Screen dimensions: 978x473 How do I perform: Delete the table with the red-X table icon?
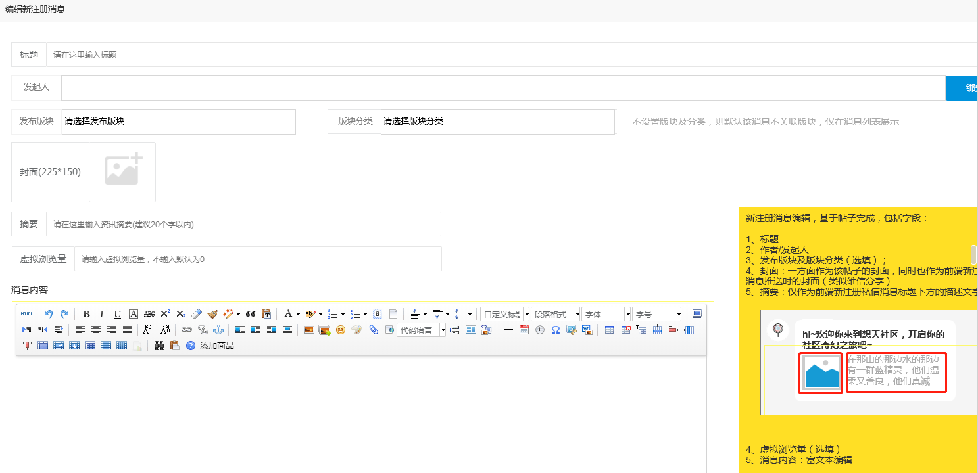pyautogui.click(x=625, y=330)
